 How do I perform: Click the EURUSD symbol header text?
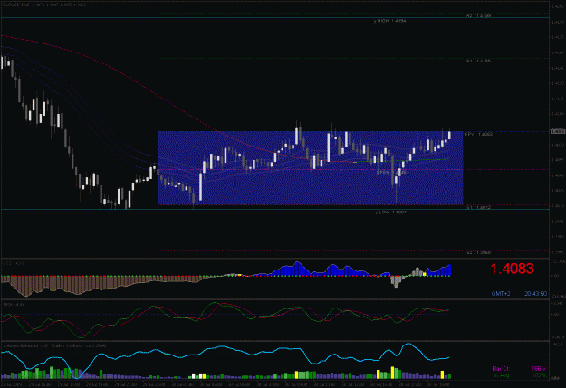point(44,5)
